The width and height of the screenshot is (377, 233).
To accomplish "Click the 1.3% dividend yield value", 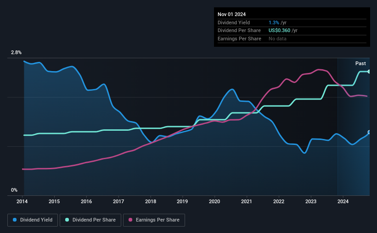I will [274, 22].
